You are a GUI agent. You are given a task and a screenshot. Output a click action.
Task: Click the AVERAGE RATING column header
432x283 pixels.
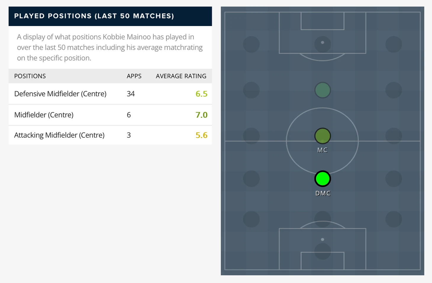[181, 76]
